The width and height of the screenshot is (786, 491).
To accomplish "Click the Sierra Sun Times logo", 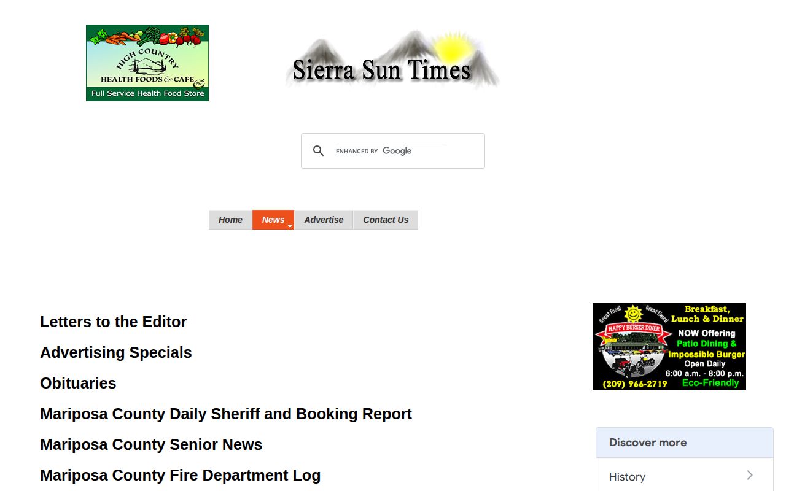I will pos(392,60).
